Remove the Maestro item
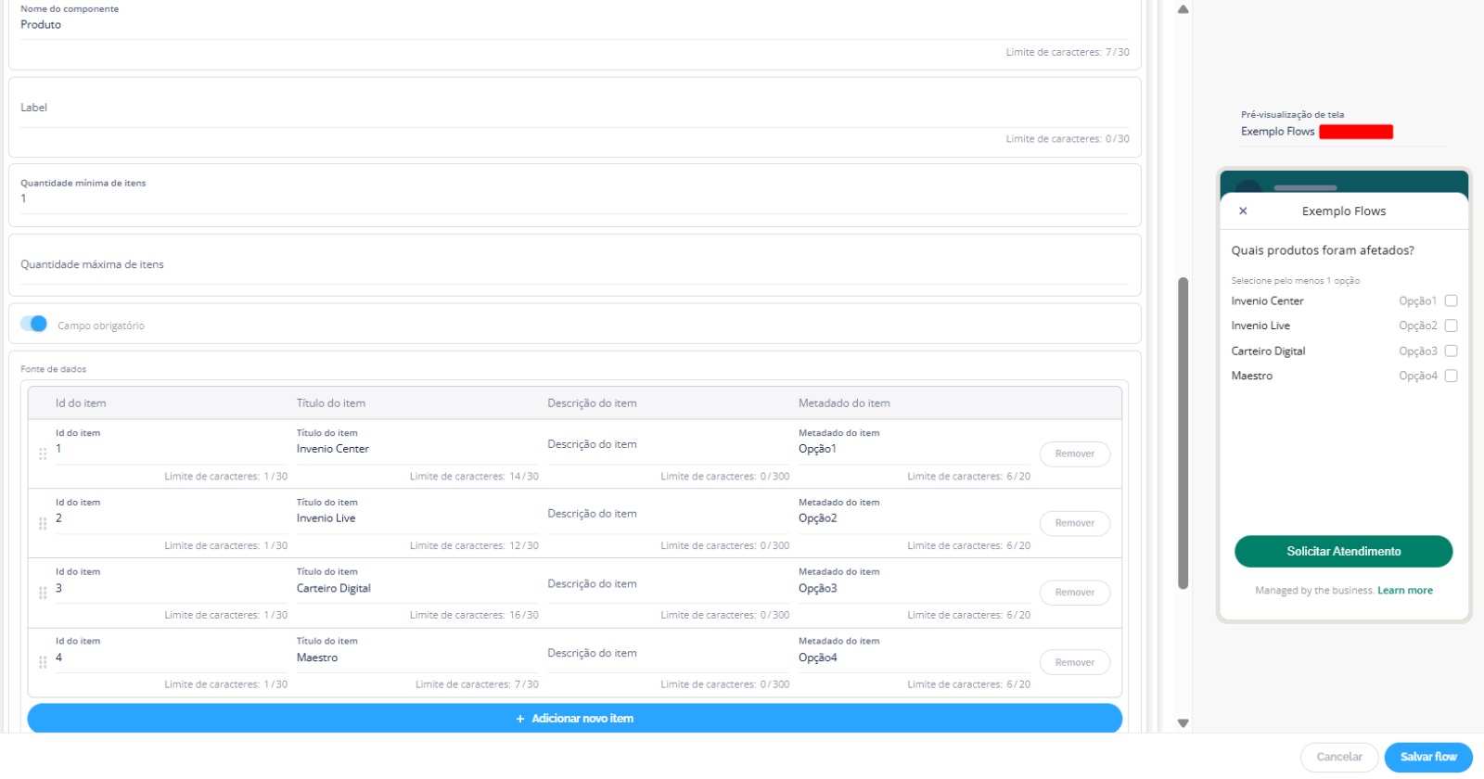The image size is (1484, 779). click(x=1074, y=662)
